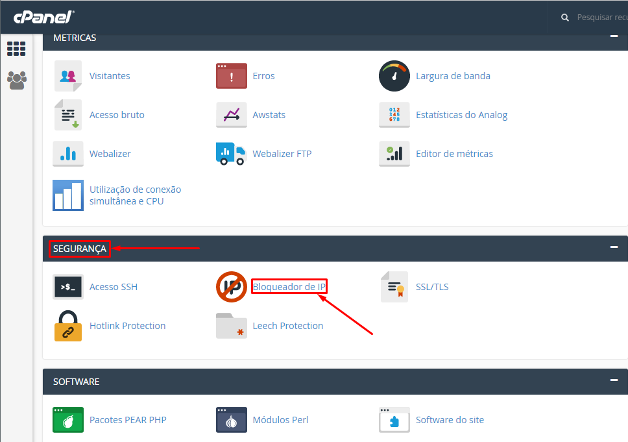Open the Erros link
The width and height of the screenshot is (628, 442).
pos(263,76)
